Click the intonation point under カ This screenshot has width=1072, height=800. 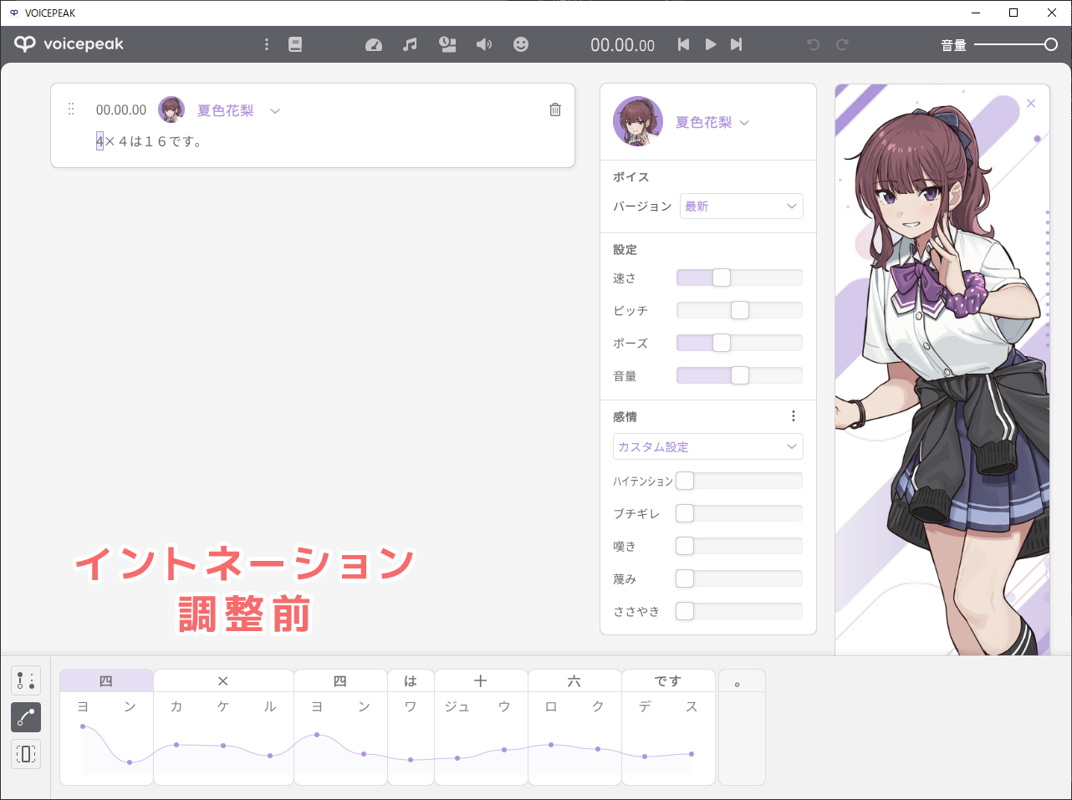click(x=176, y=744)
